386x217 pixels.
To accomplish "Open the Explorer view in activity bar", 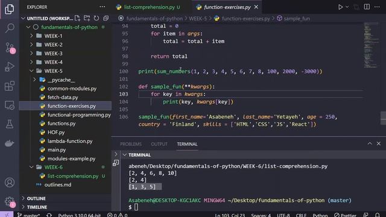I will pos(10,9).
